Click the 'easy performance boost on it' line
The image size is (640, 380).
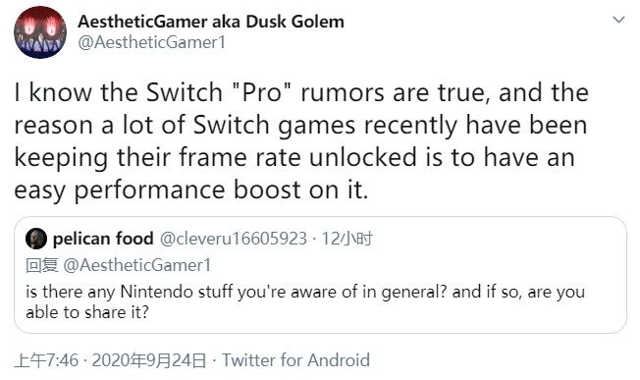[x=191, y=190]
